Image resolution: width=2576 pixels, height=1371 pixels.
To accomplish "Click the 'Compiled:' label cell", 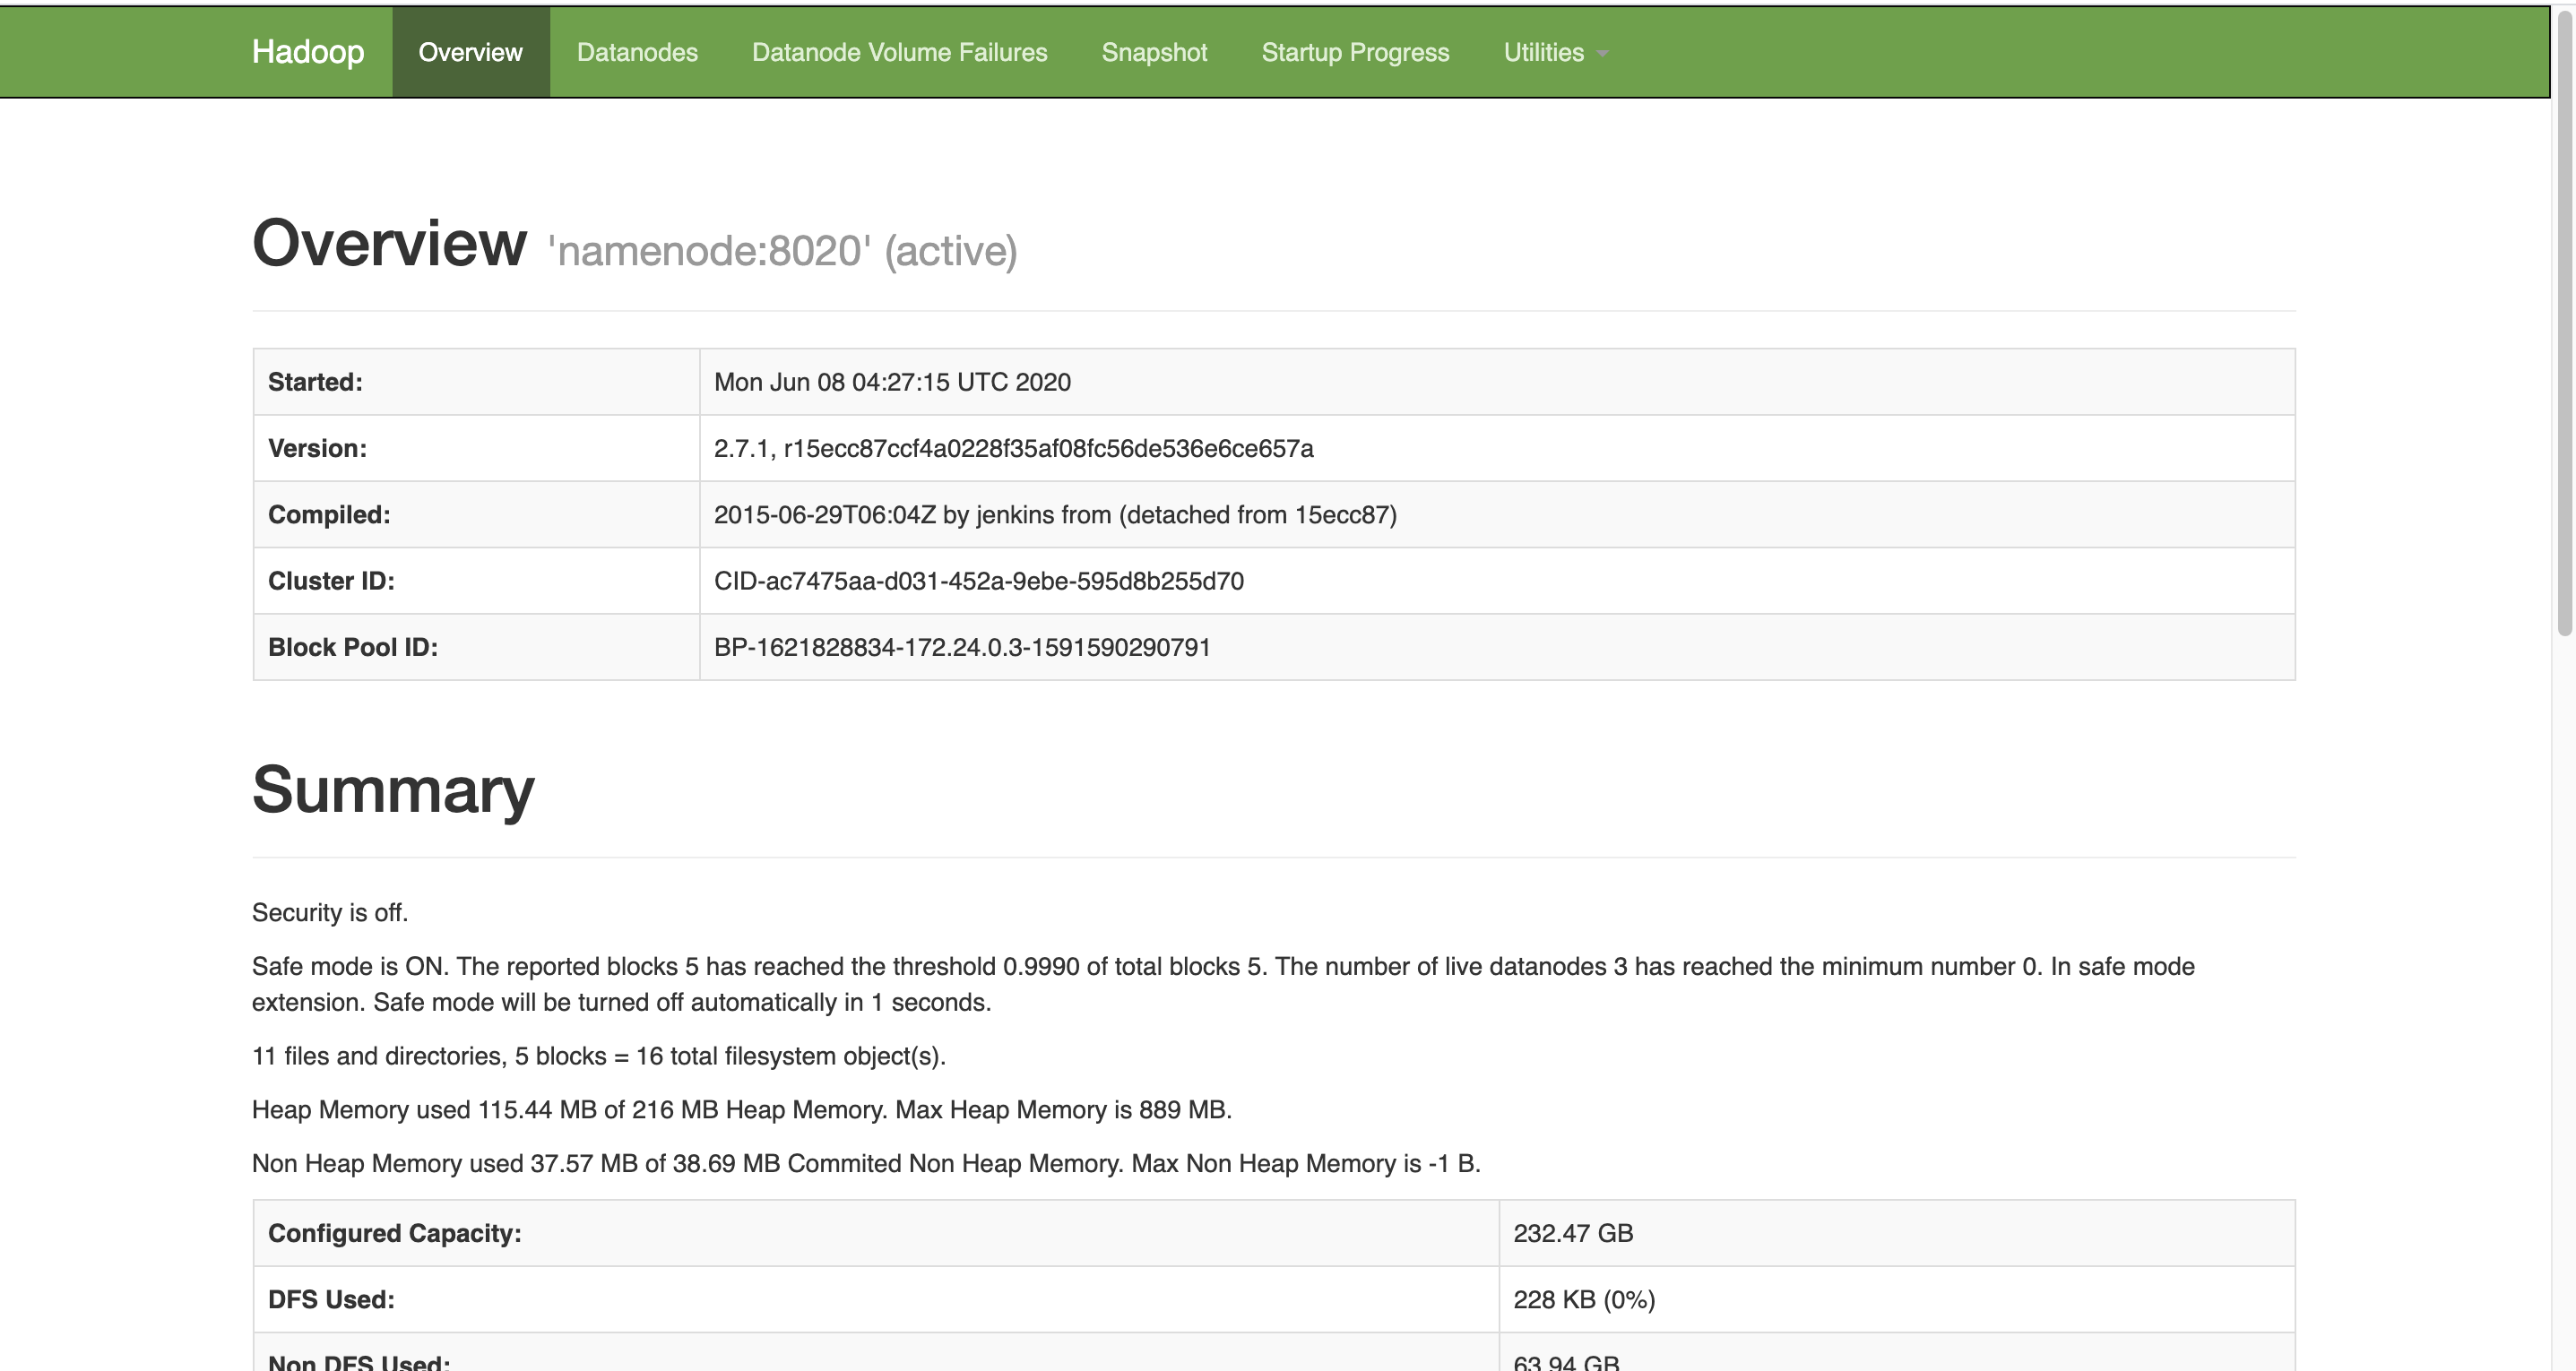I will pos(476,515).
